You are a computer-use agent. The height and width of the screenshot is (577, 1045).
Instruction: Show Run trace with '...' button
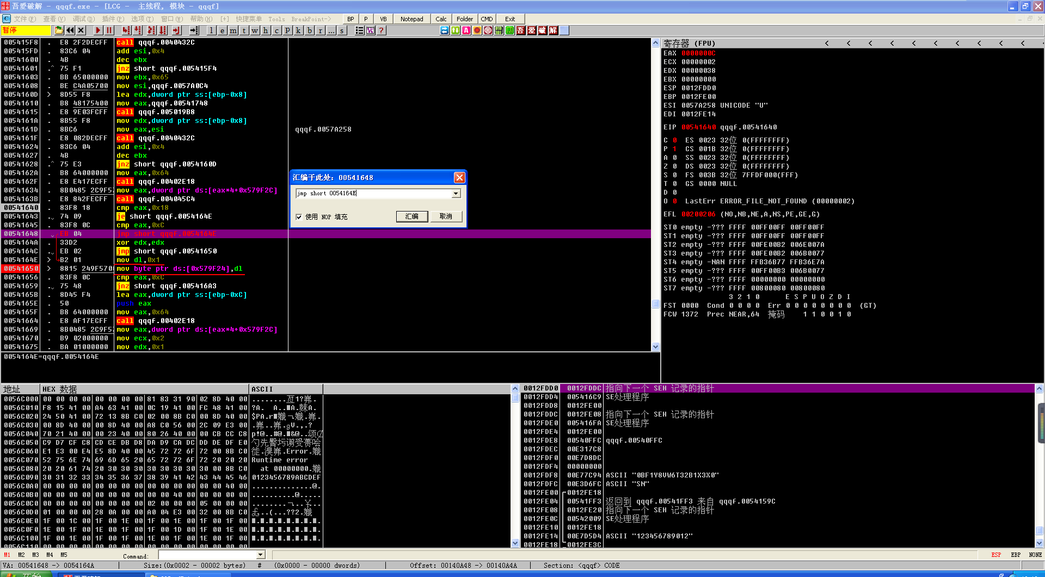point(331,30)
